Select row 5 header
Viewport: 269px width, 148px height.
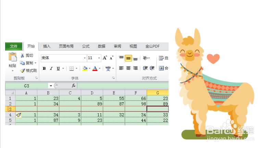[x=10, y=120]
